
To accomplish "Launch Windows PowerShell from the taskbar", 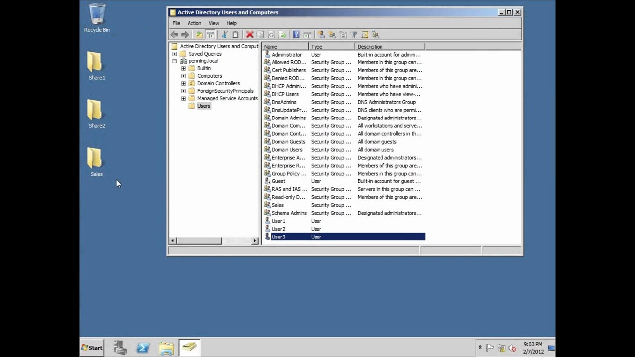I will tap(143, 348).
